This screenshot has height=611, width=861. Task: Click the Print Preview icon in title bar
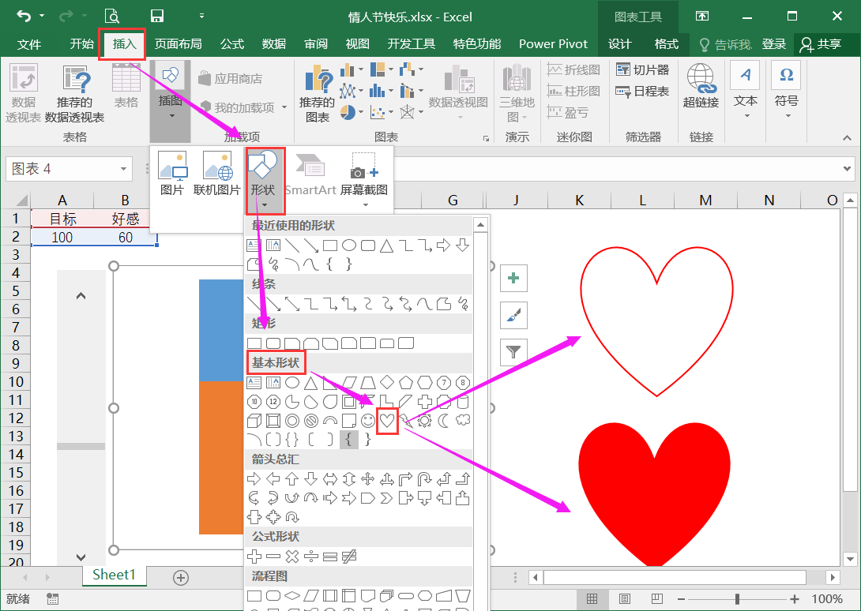point(111,16)
